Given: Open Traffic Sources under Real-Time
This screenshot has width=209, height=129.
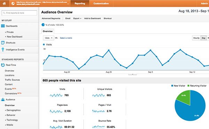Looking at the screenshot, I should click(x=12, y=80).
